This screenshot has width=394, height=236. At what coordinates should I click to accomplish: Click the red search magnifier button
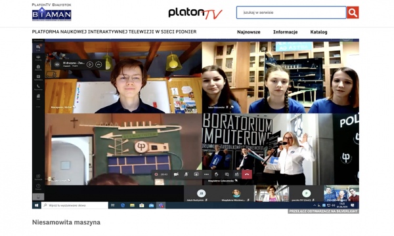click(353, 12)
